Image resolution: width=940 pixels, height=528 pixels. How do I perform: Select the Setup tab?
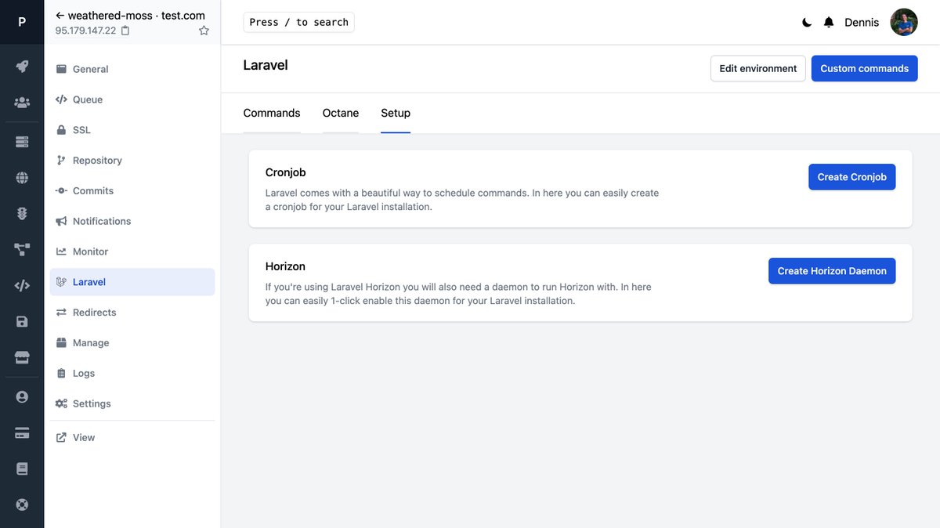(x=396, y=113)
